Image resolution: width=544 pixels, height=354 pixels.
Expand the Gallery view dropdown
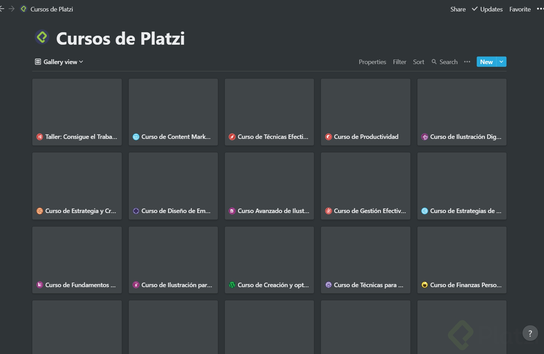click(59, 62)
